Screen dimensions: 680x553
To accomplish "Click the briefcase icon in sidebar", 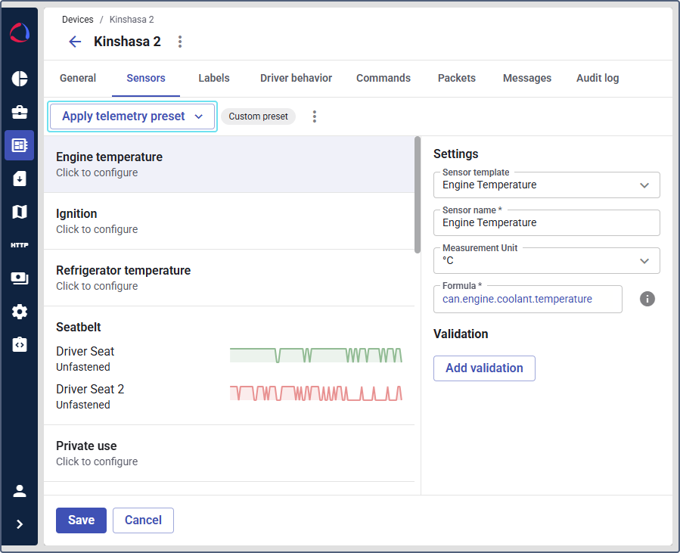I will point(20,112).
